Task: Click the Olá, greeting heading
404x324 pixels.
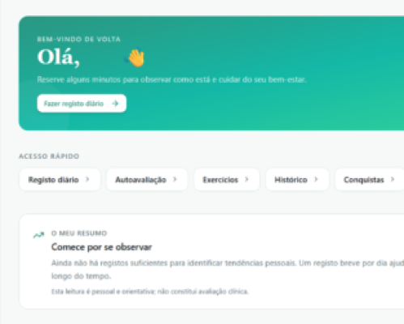Action: [x=58, y=58]
